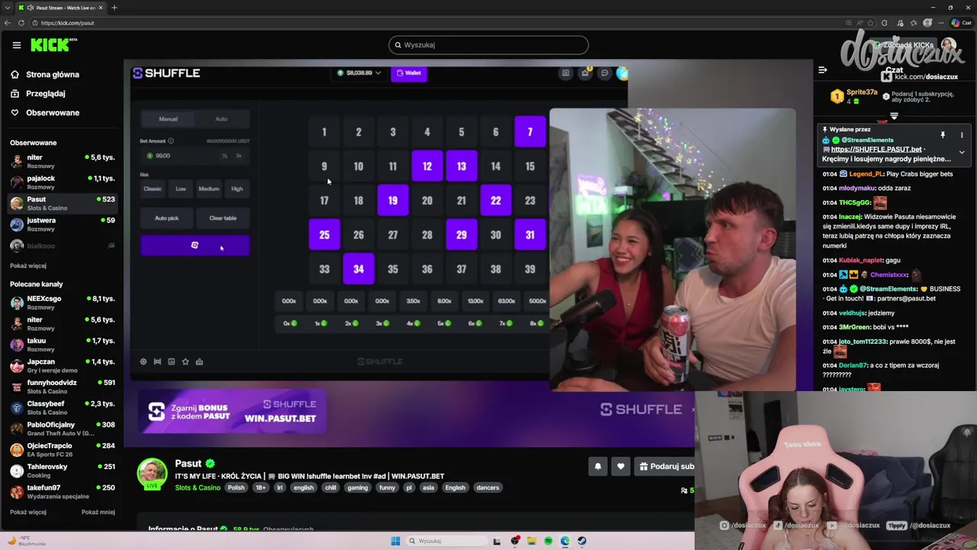This screenshot has height=550, width=977.
Task: Open Shuffle chat bubble icon
Action: (605, 73)
